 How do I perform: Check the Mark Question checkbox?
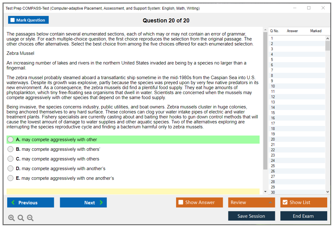[x=13, y=20]
